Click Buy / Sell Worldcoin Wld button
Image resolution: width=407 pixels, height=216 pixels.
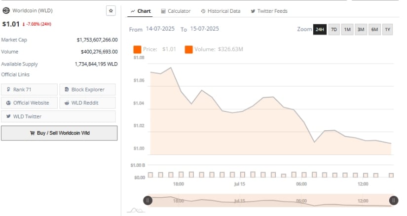tap(59, 133)
